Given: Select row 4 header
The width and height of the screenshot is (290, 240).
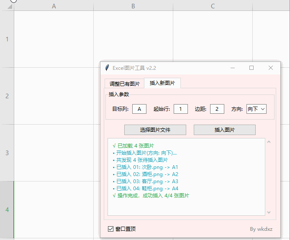Looking at the screenshot, I should [x=7, y=209].
